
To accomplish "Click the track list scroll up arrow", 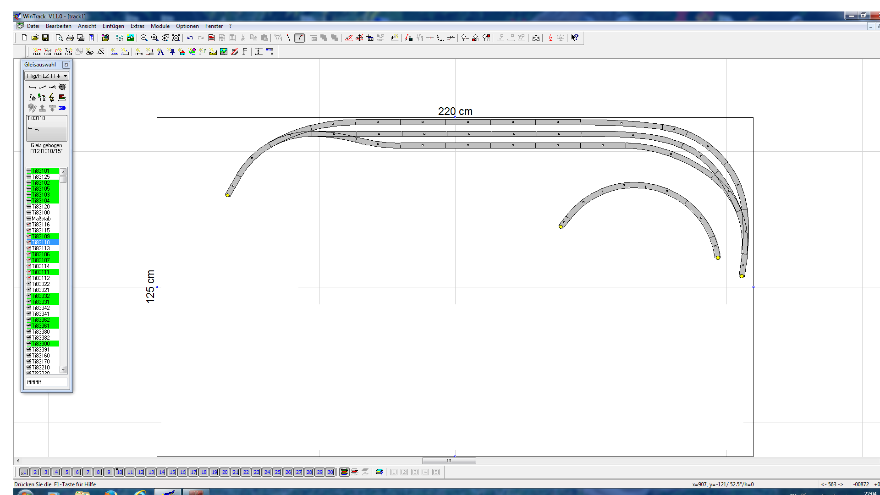I will tap(63, 171).
